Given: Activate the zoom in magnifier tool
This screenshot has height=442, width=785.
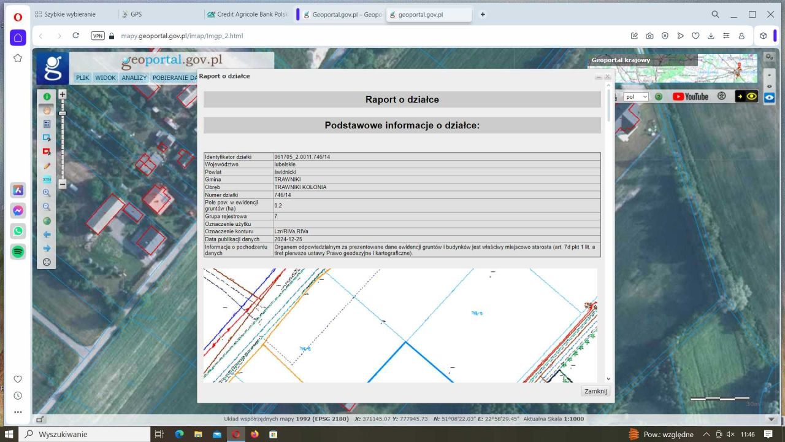Looking at the screenshot, I should point(47,193).
